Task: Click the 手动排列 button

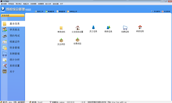Action: pos(155,11)
